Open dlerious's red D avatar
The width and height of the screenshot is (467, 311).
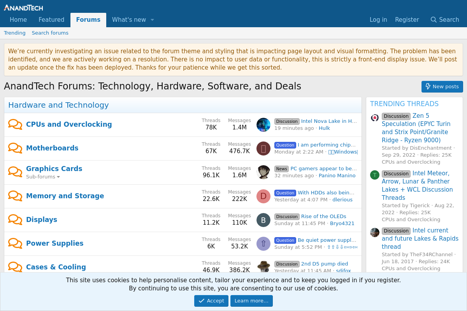click(x=263, y=196)
